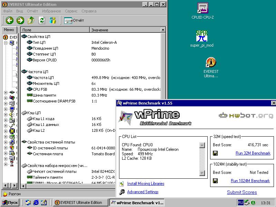Click the Поле column header
The height and width of the screenshot is (207, 276).
pyautogui.click(x=55, y=30)
